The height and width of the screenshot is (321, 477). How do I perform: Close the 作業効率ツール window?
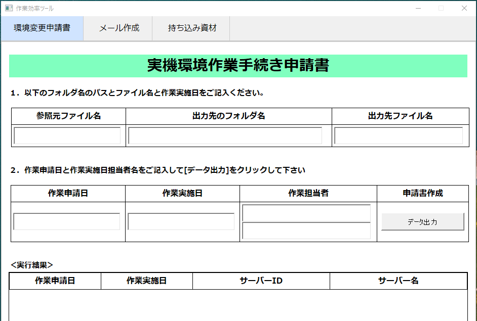[x=464, y=8]
